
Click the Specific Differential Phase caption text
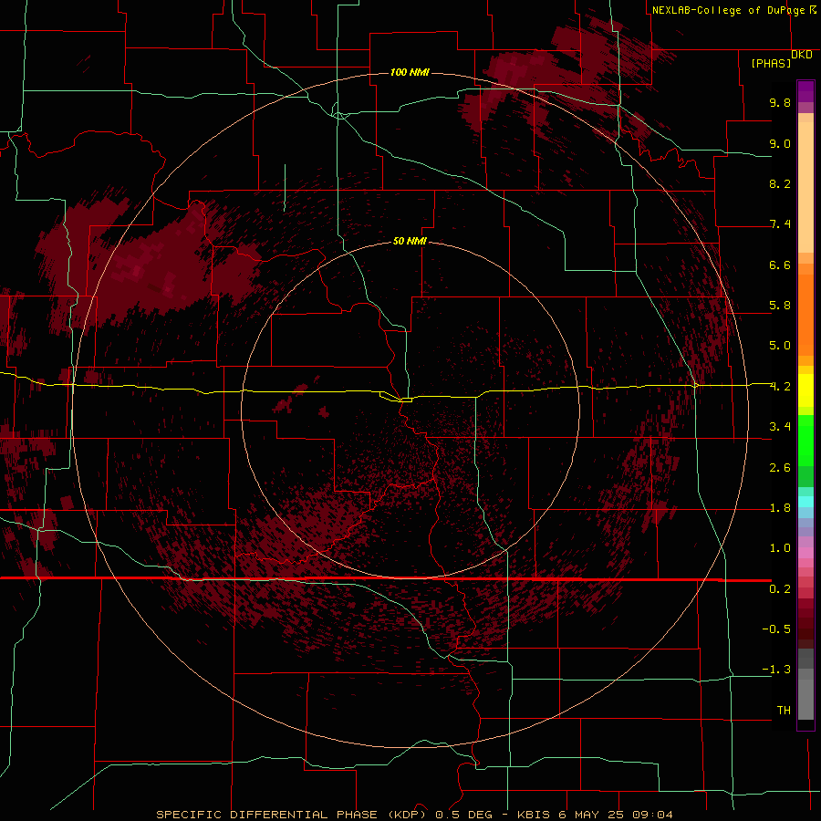[x=414, y=815]
